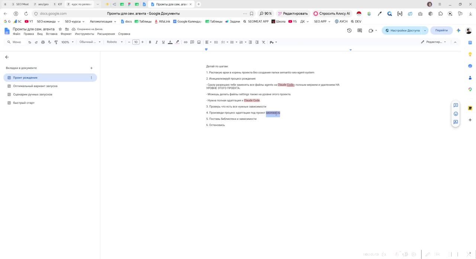Viewport: 476px width, 259px height.
Task: Open 'SEO команда' bookmarks folder
Action: [x=48, y=22]
